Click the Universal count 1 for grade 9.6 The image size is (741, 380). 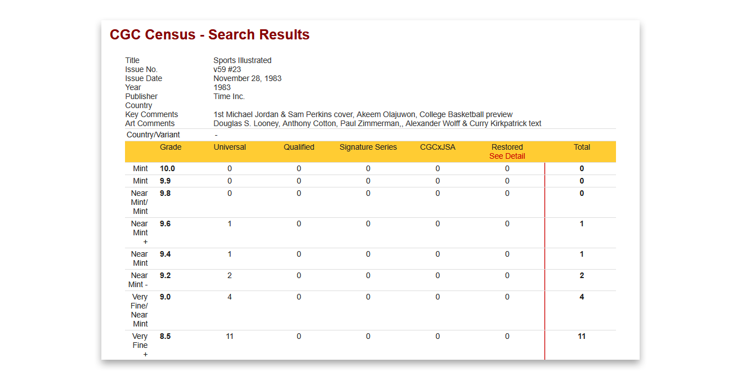coord(230,223)
